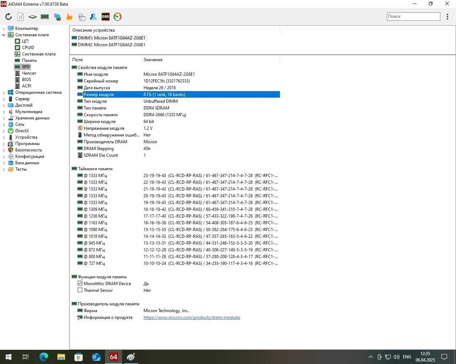Open the Windows Start menu
This screenshot has width=456, height=364.
(x=9, y=357)
